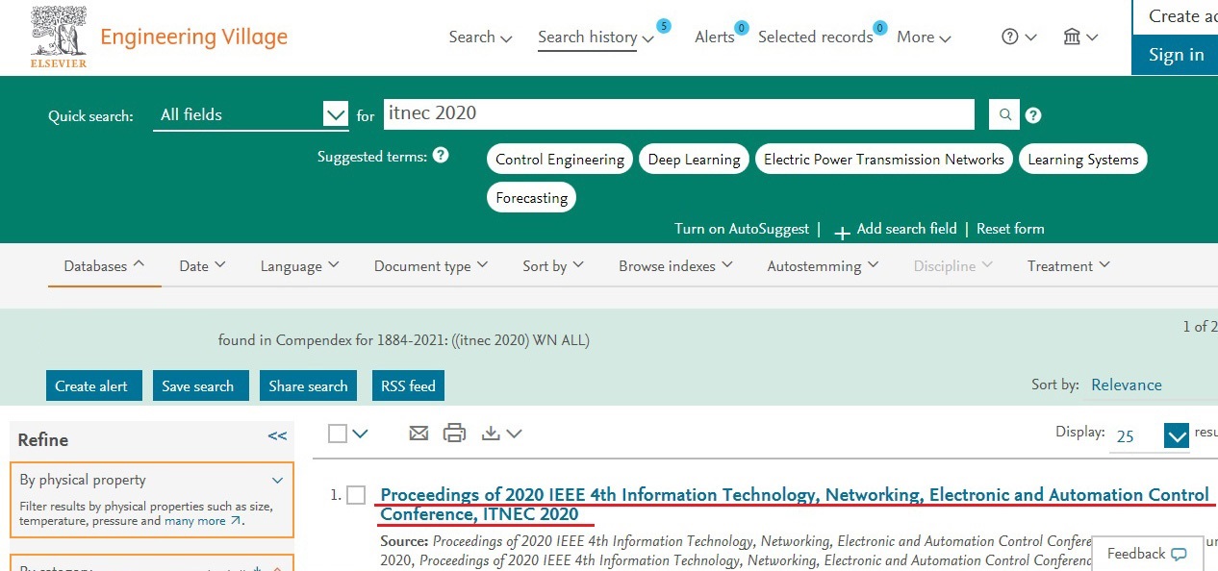This screenshot has height=571, width=1218.
Task: Click the help icon beside the search button
Action: (x=1033, y=115)
